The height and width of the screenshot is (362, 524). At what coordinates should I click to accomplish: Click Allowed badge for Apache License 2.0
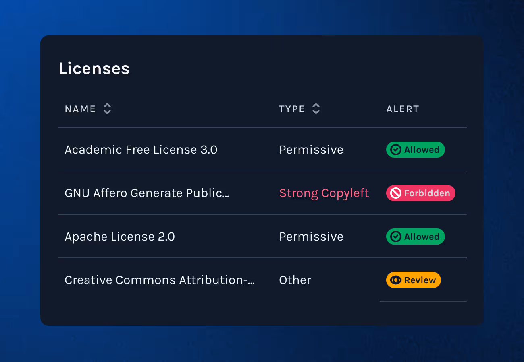(416, 237)
